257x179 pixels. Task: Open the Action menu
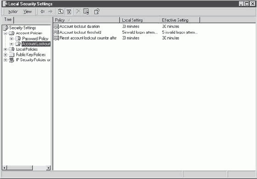click(x=13, y=11)
